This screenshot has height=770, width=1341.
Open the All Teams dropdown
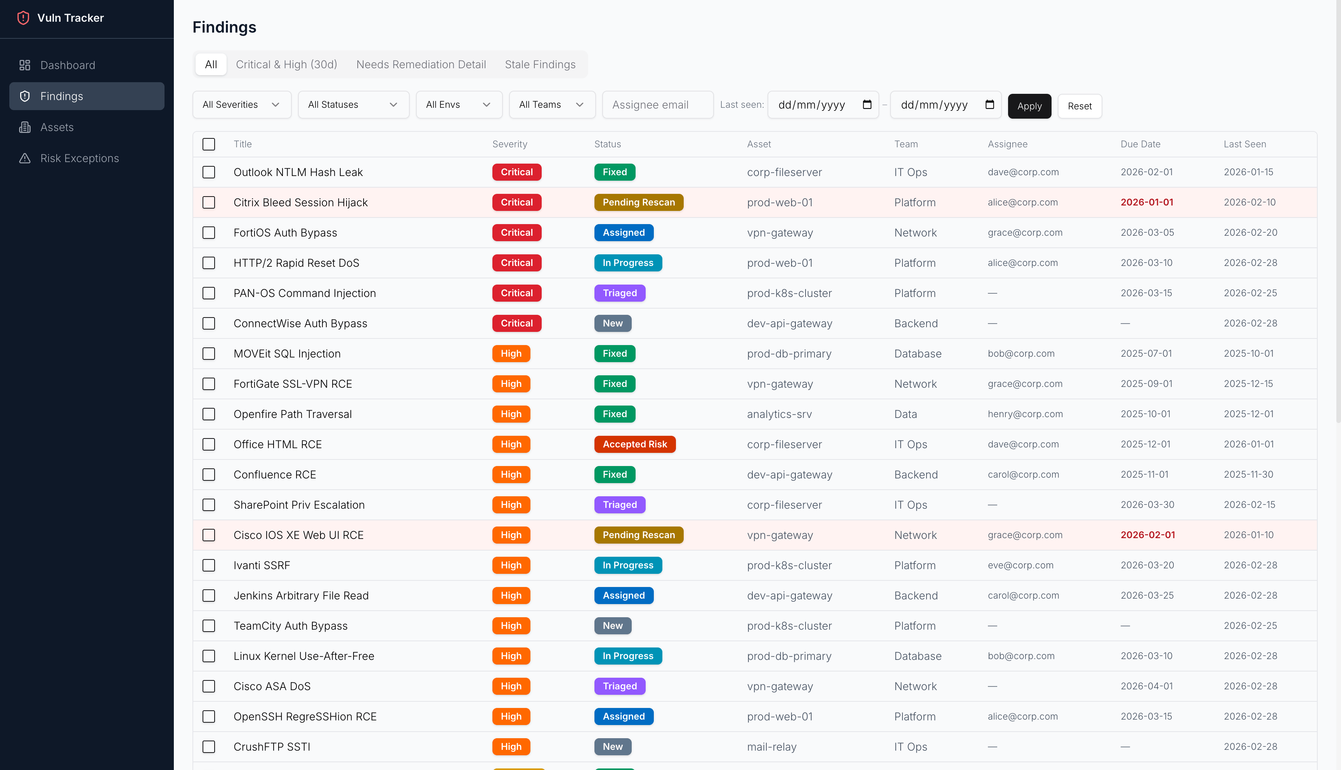[552, 104]
